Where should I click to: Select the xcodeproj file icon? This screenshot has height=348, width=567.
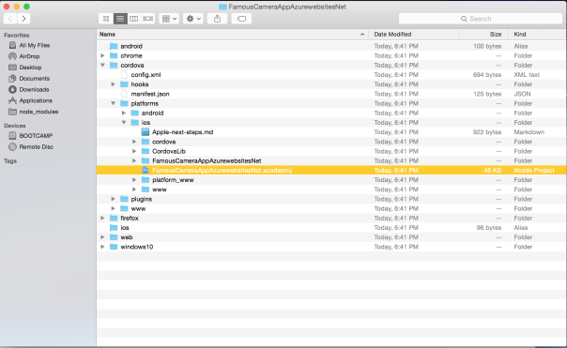146,170
